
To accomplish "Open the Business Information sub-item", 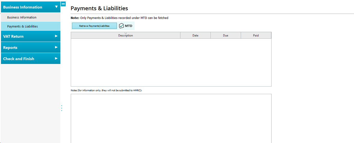I will pos(22,17).
